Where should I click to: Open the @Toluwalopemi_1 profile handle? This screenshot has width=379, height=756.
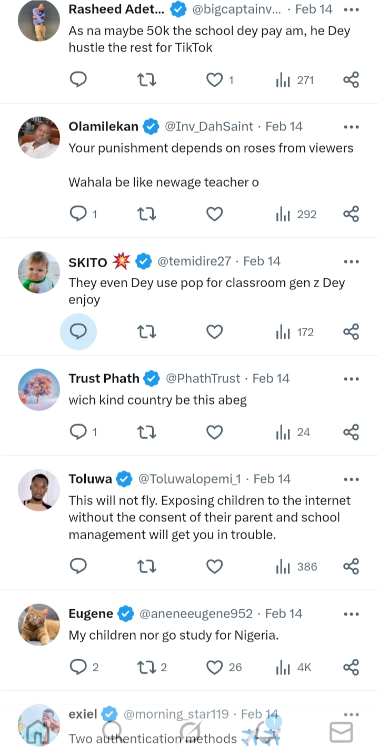(x=189, y=479)
